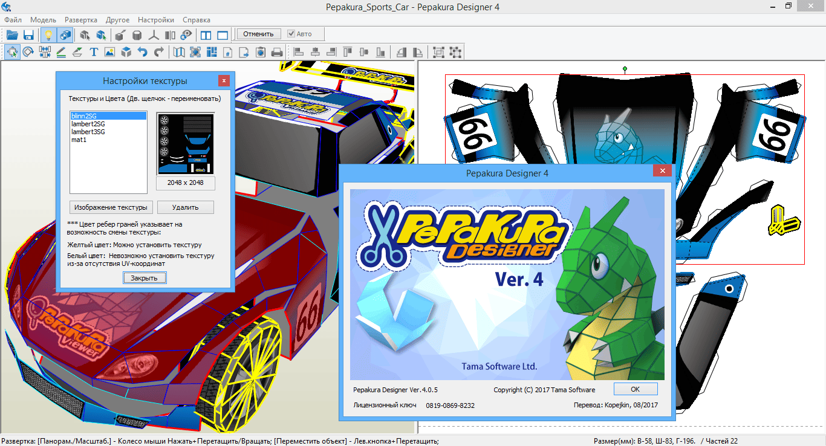Image resolution: width=826 pixels, height=446 pixels.
Task: Toggle the textured 3D cube display icon
Action: coord(65,34)
